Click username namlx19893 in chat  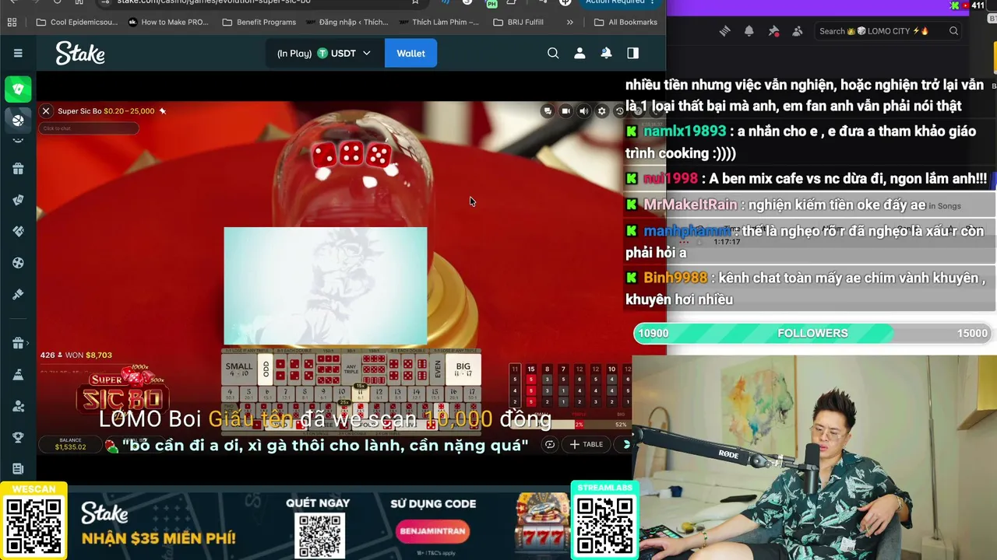[x=685, y=131]
